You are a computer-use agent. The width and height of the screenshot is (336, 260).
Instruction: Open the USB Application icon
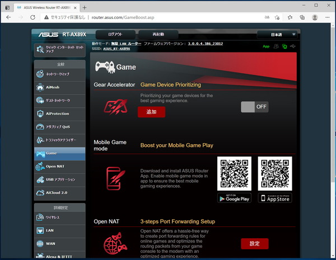(x=40, y=179)
